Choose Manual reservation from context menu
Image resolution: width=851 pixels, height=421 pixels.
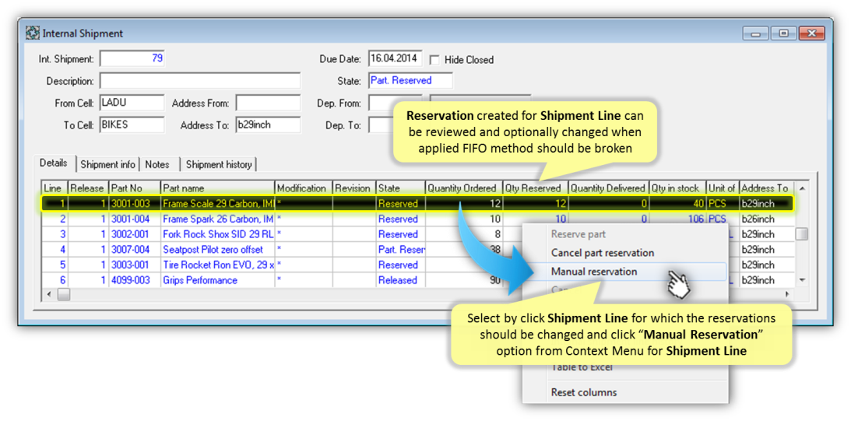593,272
